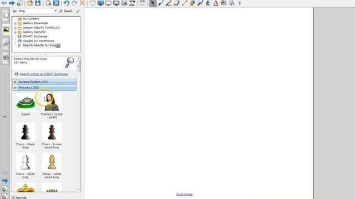Open the Measurement tools compass icon
Screen dimensions: 355x199
click(x=232, y=3)
